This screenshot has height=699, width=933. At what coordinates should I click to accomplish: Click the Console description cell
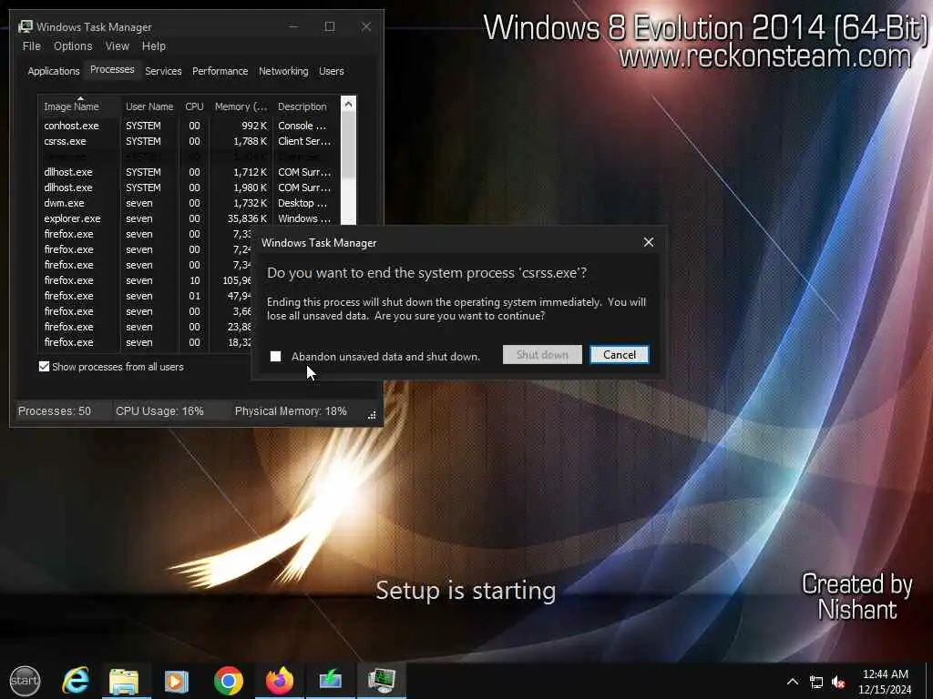302,126
